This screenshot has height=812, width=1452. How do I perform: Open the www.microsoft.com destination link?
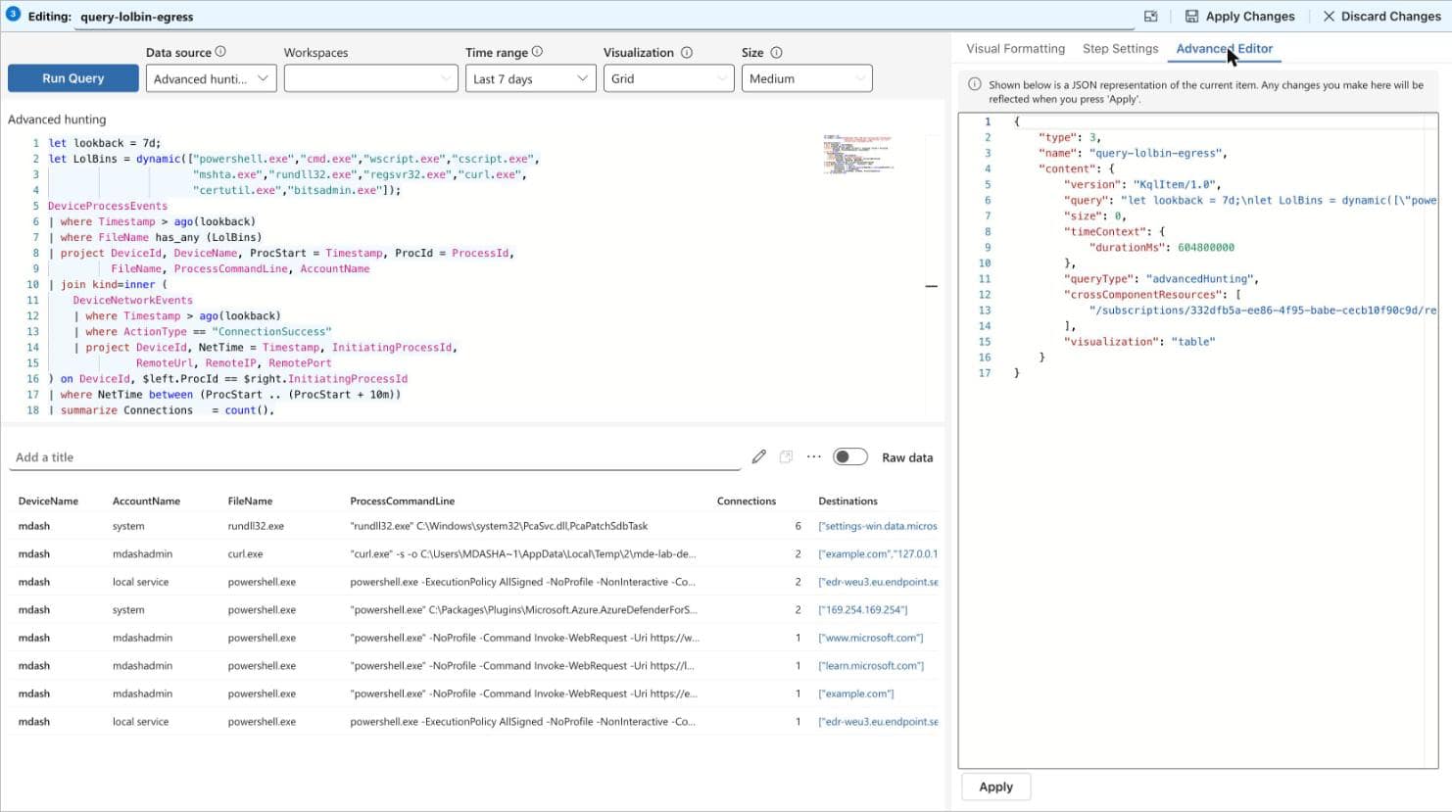(x=870, y=638)
